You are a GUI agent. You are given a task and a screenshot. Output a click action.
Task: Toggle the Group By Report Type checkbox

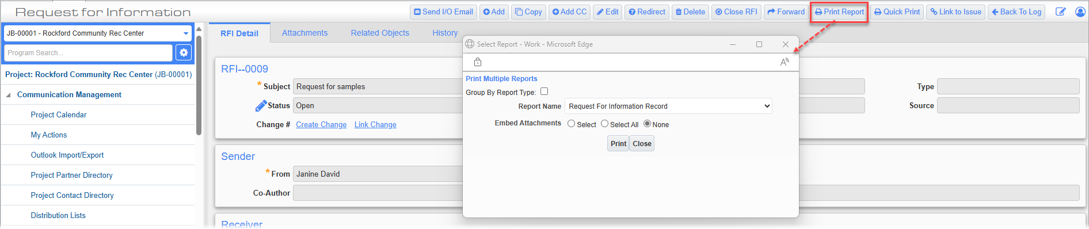(544, 91)
